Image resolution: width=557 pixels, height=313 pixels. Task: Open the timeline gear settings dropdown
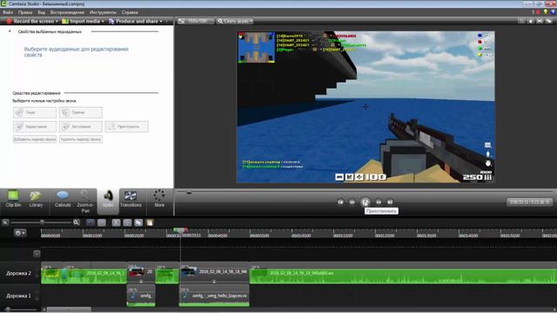[20, 233]
